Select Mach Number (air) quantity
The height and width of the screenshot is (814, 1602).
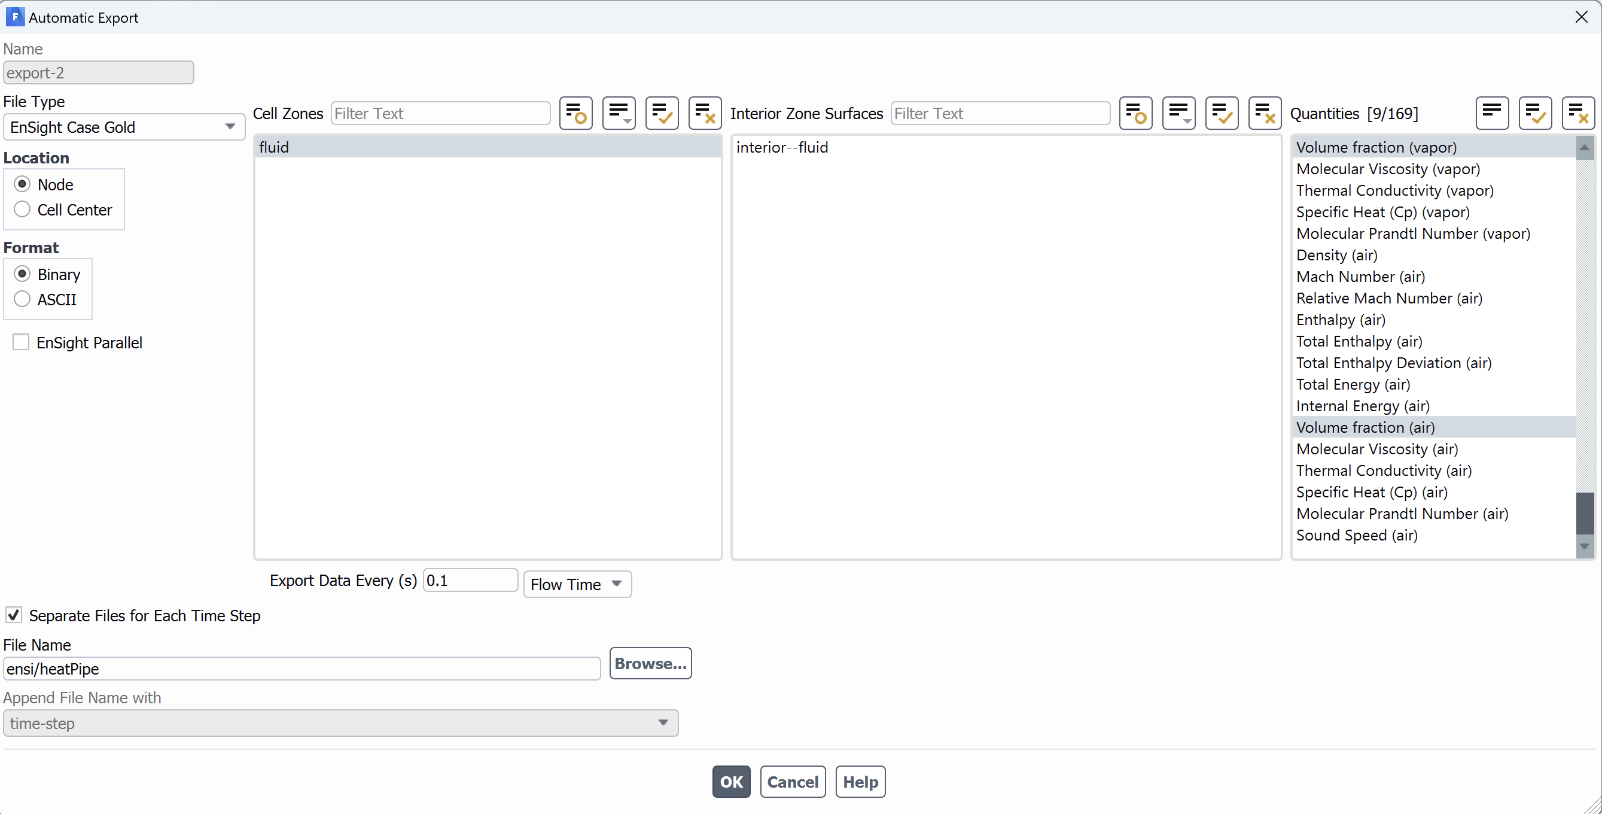(x=1434, y=277)
